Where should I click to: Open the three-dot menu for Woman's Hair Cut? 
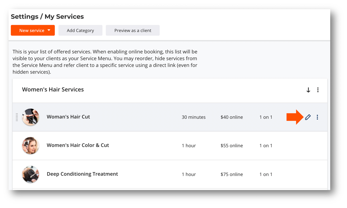pyautogui.click(x=317, y=117)
